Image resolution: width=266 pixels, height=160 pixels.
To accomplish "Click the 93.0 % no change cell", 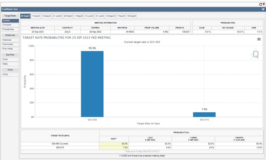I will click(228, 32).
